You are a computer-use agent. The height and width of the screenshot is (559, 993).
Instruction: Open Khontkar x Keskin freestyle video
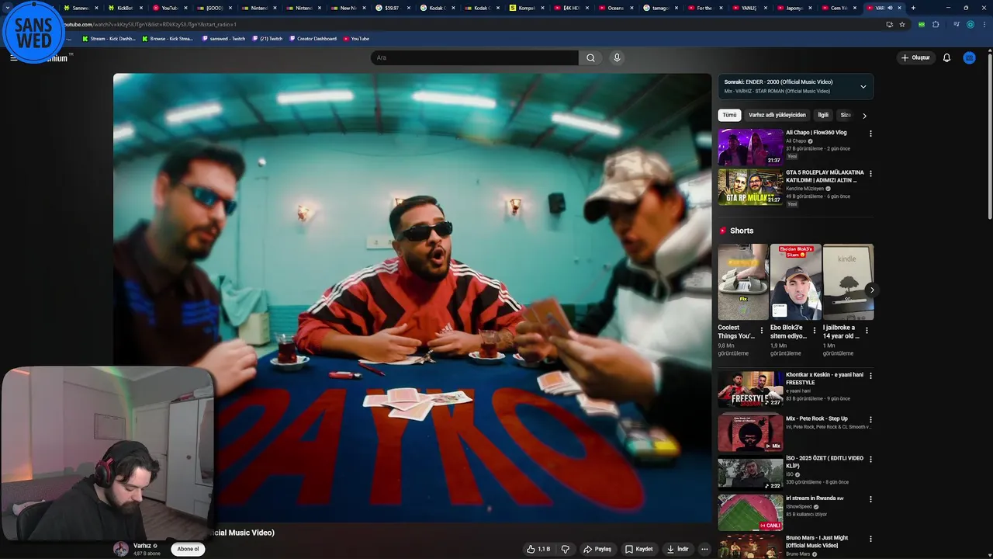pyautogui.click(x=750, y=389)
